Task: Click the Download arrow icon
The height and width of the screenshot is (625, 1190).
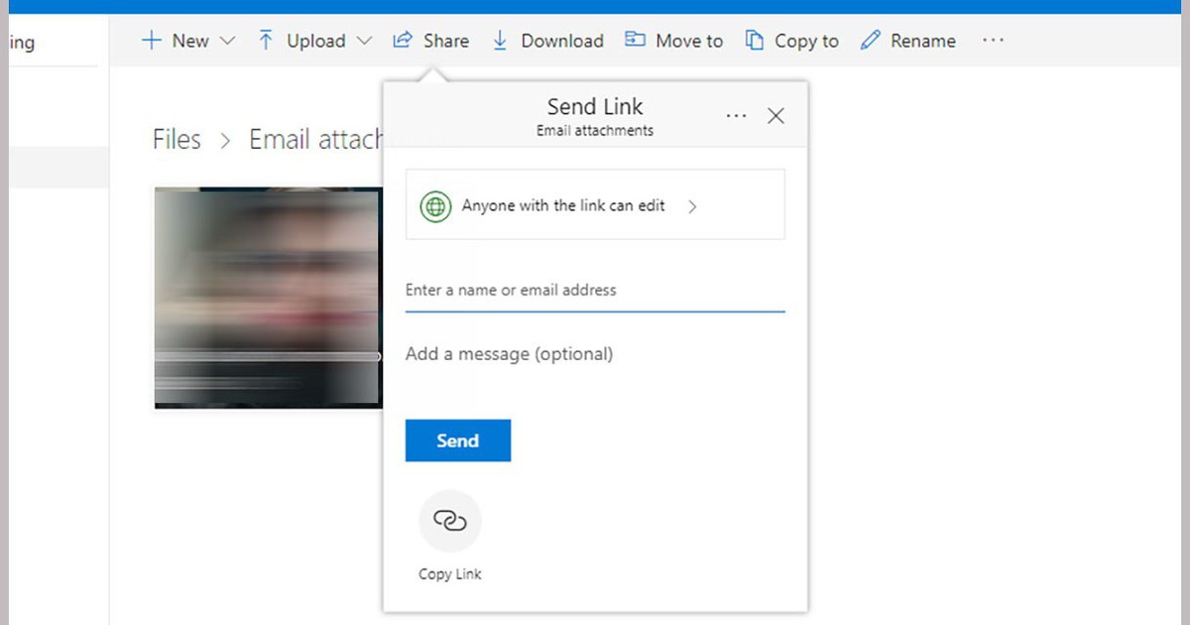Action: (500, 41)
